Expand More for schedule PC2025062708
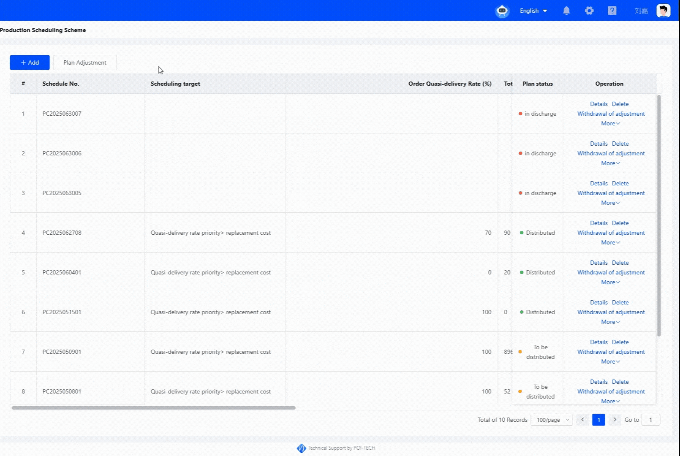The width and height of the screenshot is (680, 456). [610, 243]
